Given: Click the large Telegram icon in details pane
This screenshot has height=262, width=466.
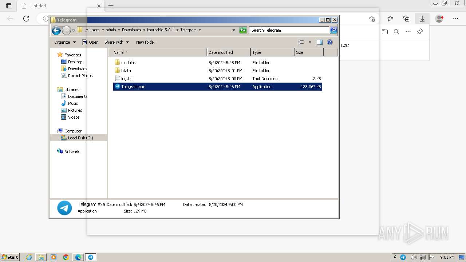Looking at the screenshot, I should (64, 208).
